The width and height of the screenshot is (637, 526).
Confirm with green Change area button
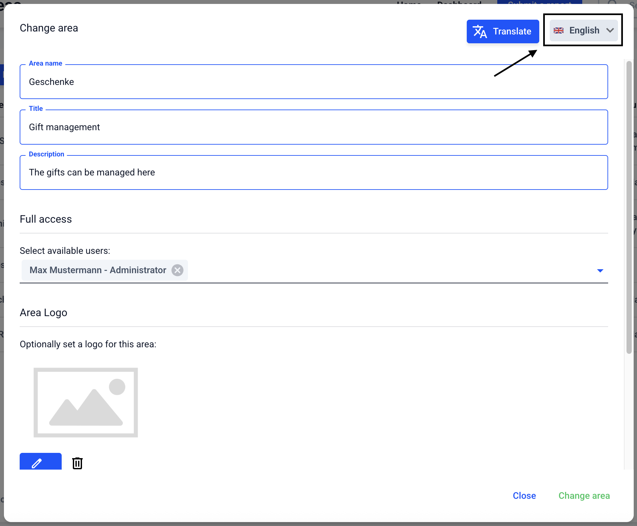(x=584, y=496)
